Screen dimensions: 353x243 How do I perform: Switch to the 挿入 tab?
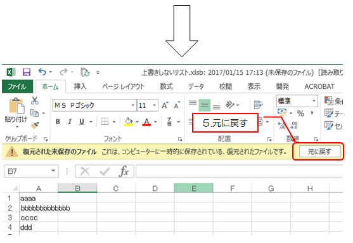80,86
